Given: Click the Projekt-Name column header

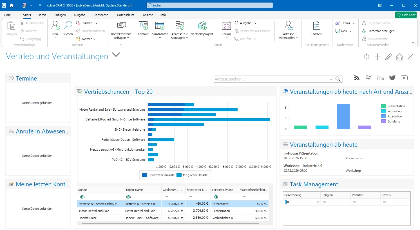Looking at the screenshot, I should pos(142,190).
